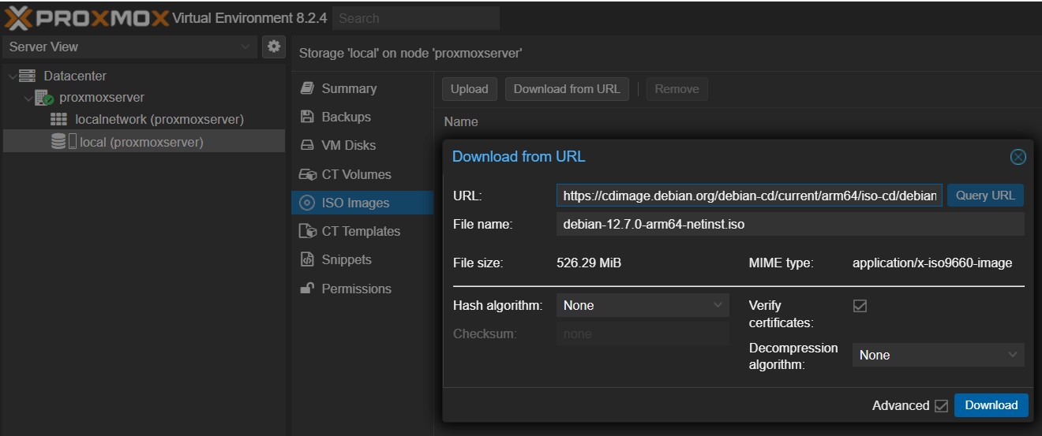Click the Checksum input field
The width and height of the screenshot is (1042, 436).
tap(643, 334)
